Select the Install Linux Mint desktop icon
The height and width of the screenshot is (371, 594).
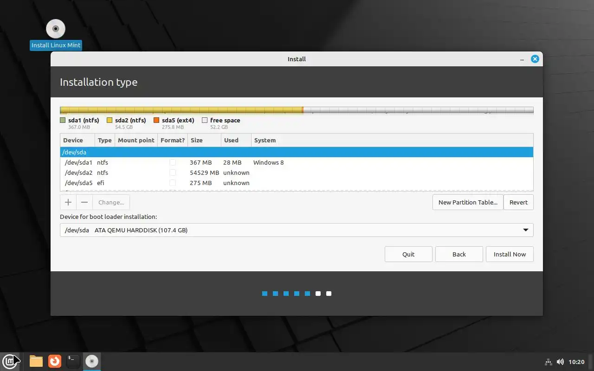[x=56, y=35]
